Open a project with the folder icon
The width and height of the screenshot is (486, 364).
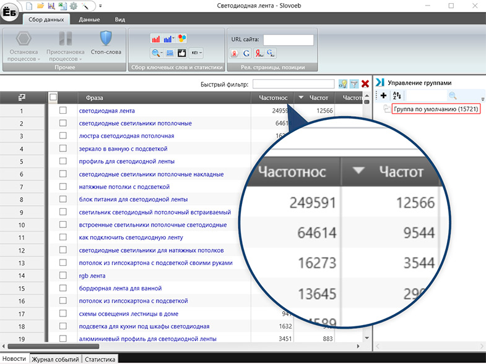point(40,6)
